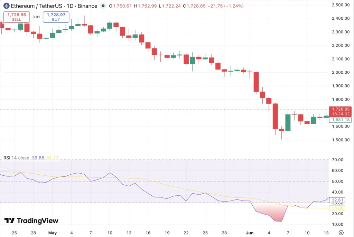Viewport: 354px width, 237px height.
Task: Click the 2,500.00 price scale label
Action: (341, 5)
